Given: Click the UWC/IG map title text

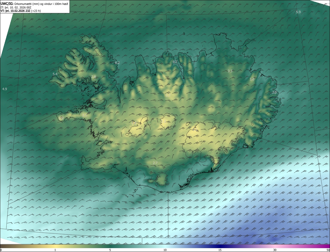Looking at the screenshot, I should click(x=34, y=3).
